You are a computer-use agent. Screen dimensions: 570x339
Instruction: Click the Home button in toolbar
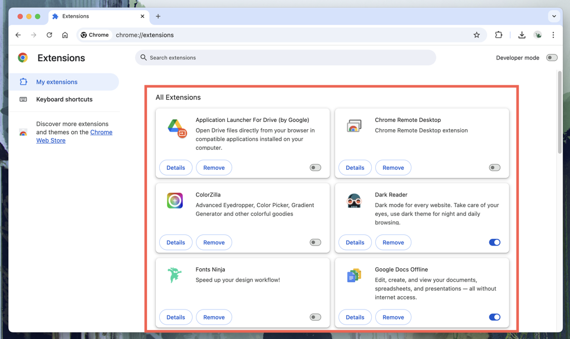tap(65, 35)
